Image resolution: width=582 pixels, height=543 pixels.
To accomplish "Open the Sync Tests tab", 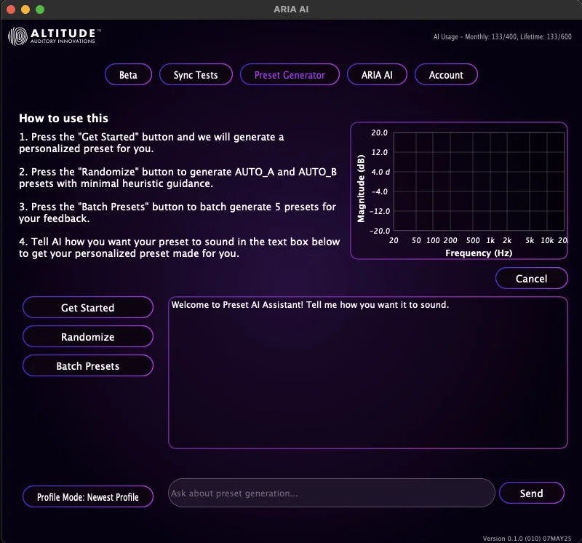I will [x=196, y=74].
